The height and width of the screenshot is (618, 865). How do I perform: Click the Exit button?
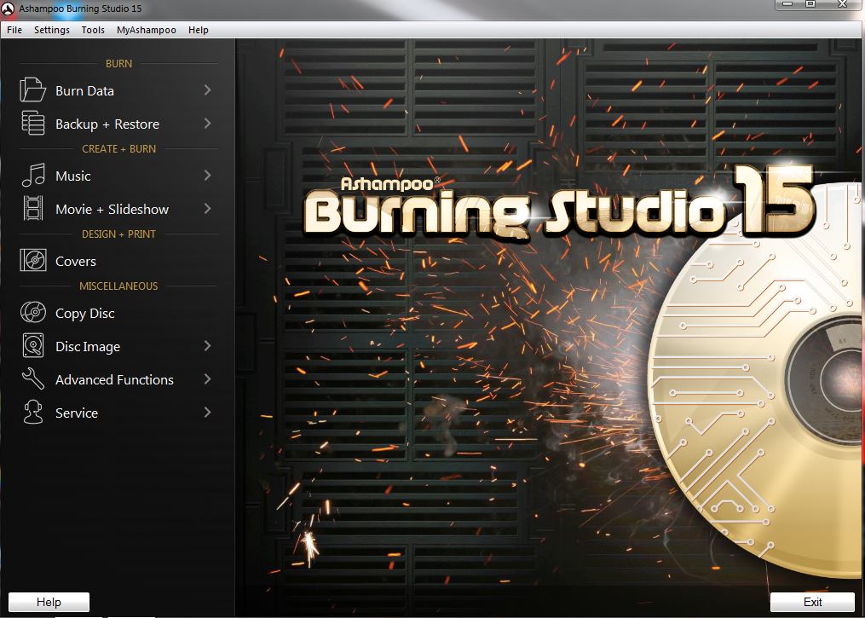point(812,602)
